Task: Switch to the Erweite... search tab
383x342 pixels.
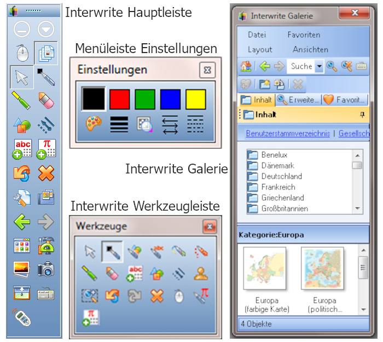Action: [x=298, y=100]
